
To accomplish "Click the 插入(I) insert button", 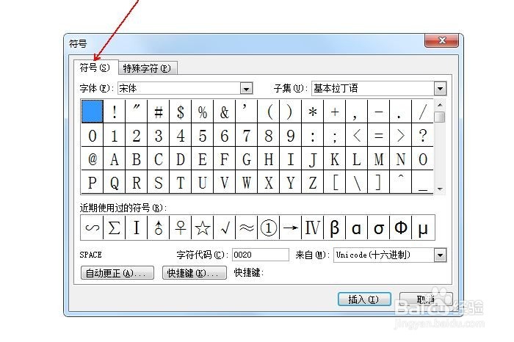I will 364,299.
